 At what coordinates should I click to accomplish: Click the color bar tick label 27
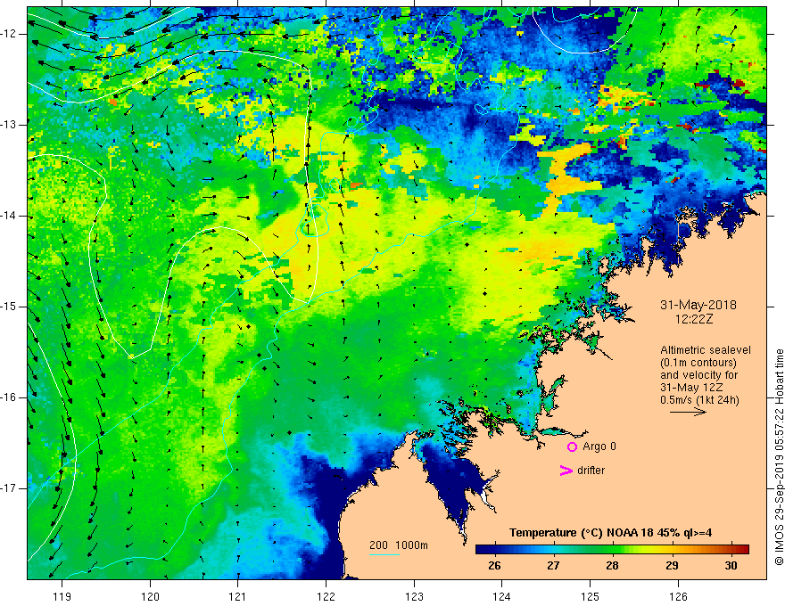(553, 566)
